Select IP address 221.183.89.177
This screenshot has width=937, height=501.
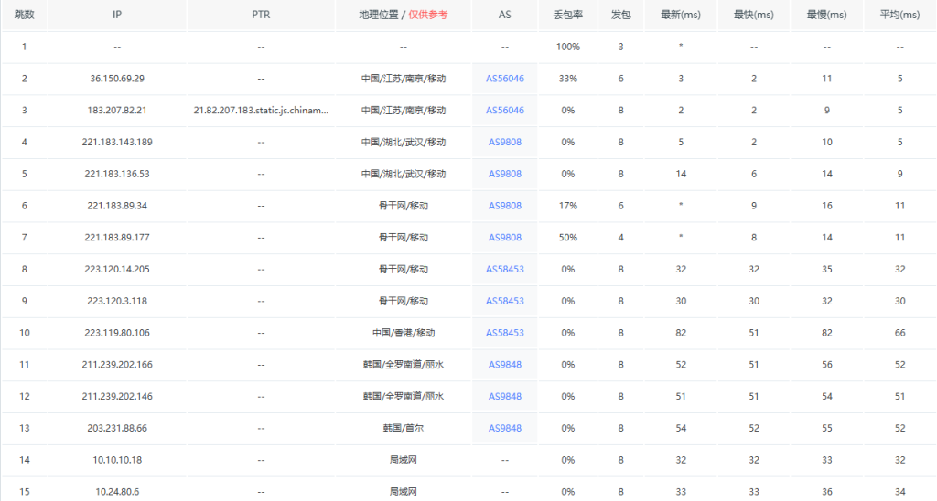[x=117, y=237]
